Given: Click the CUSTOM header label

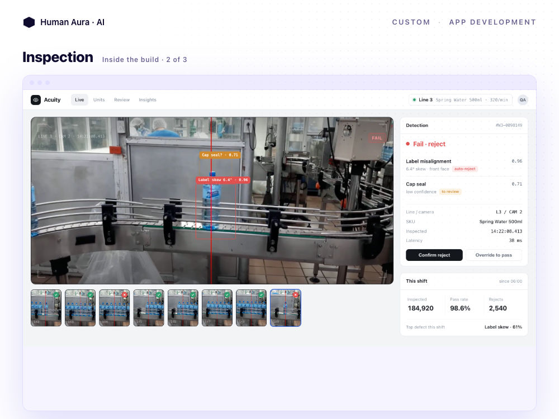Looking at the screenshot, I should pos(411,22).
